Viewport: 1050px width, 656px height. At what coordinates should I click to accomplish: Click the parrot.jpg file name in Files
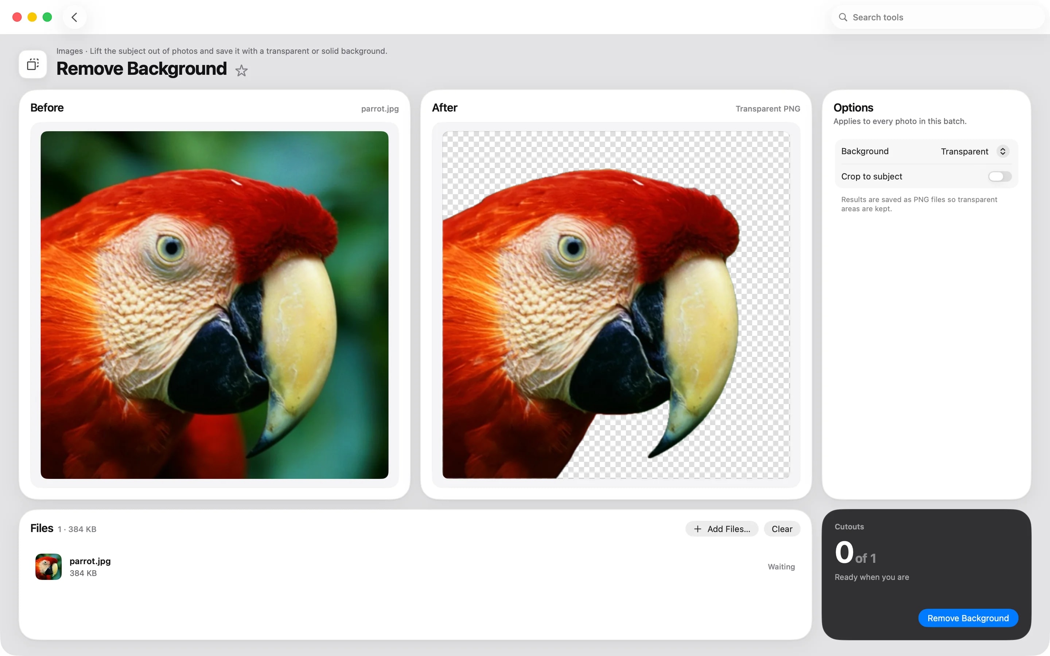coord(90,561)
